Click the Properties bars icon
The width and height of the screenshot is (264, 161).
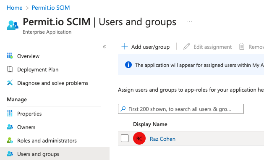[x=10, y=113]
